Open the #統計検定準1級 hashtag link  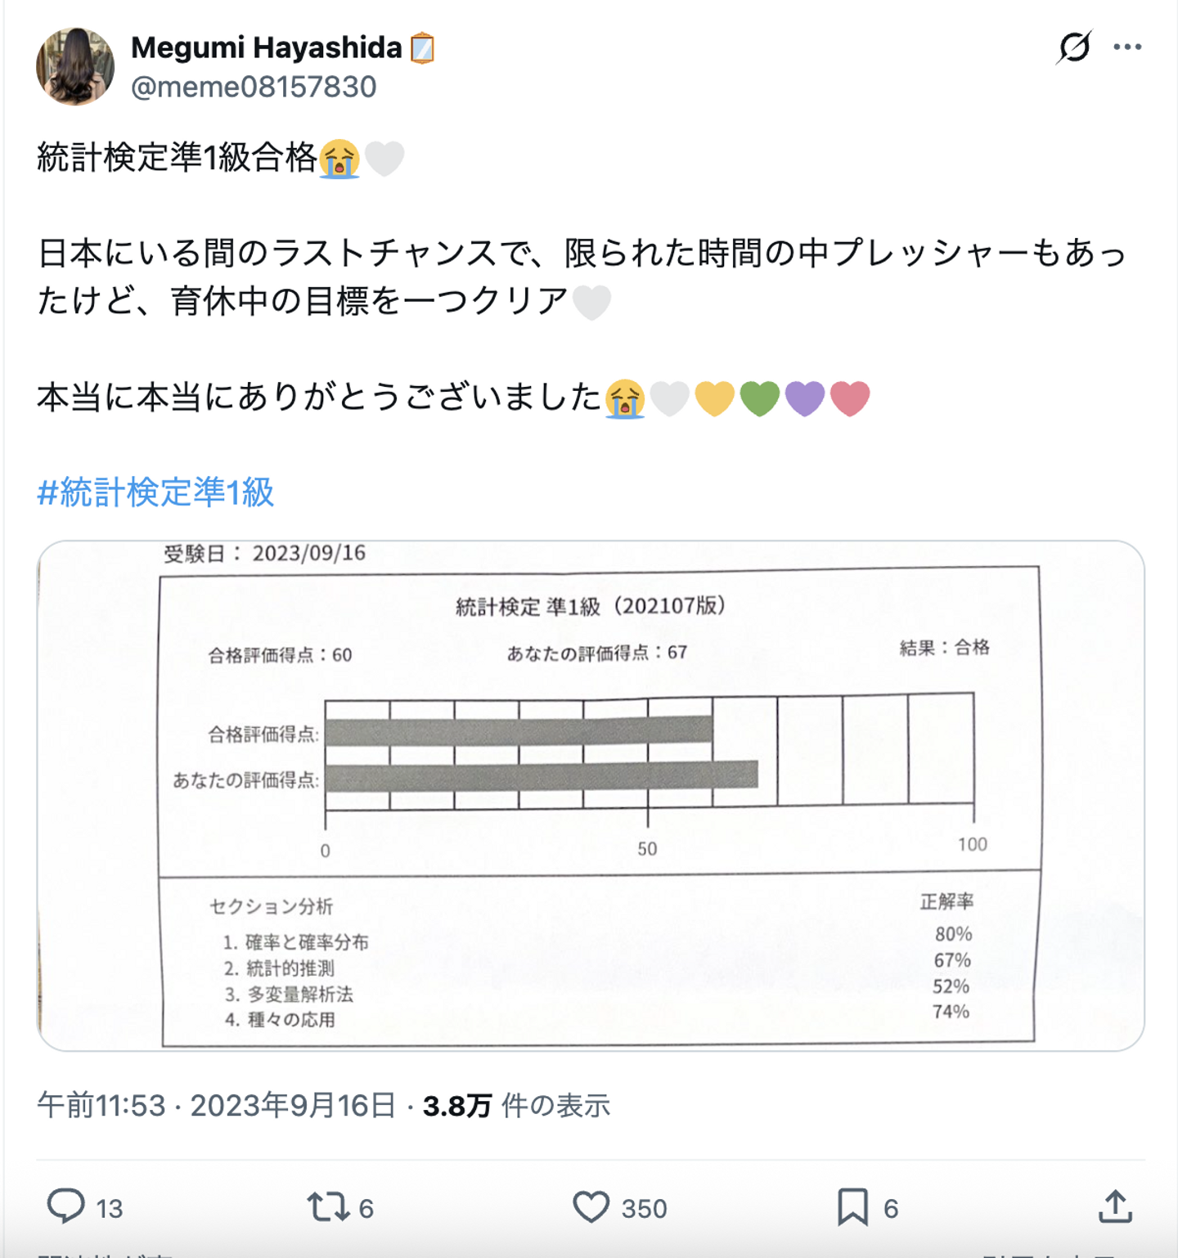tap(155, 492)
